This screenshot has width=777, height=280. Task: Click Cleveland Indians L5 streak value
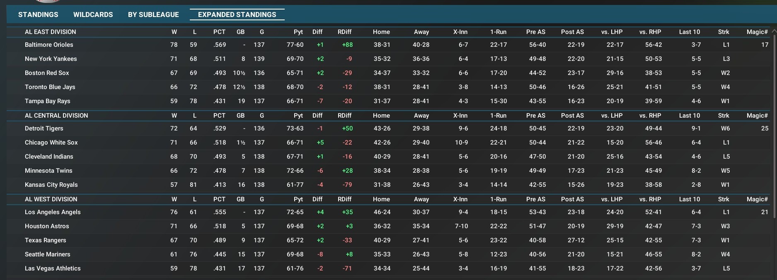[x=726, y=157]
